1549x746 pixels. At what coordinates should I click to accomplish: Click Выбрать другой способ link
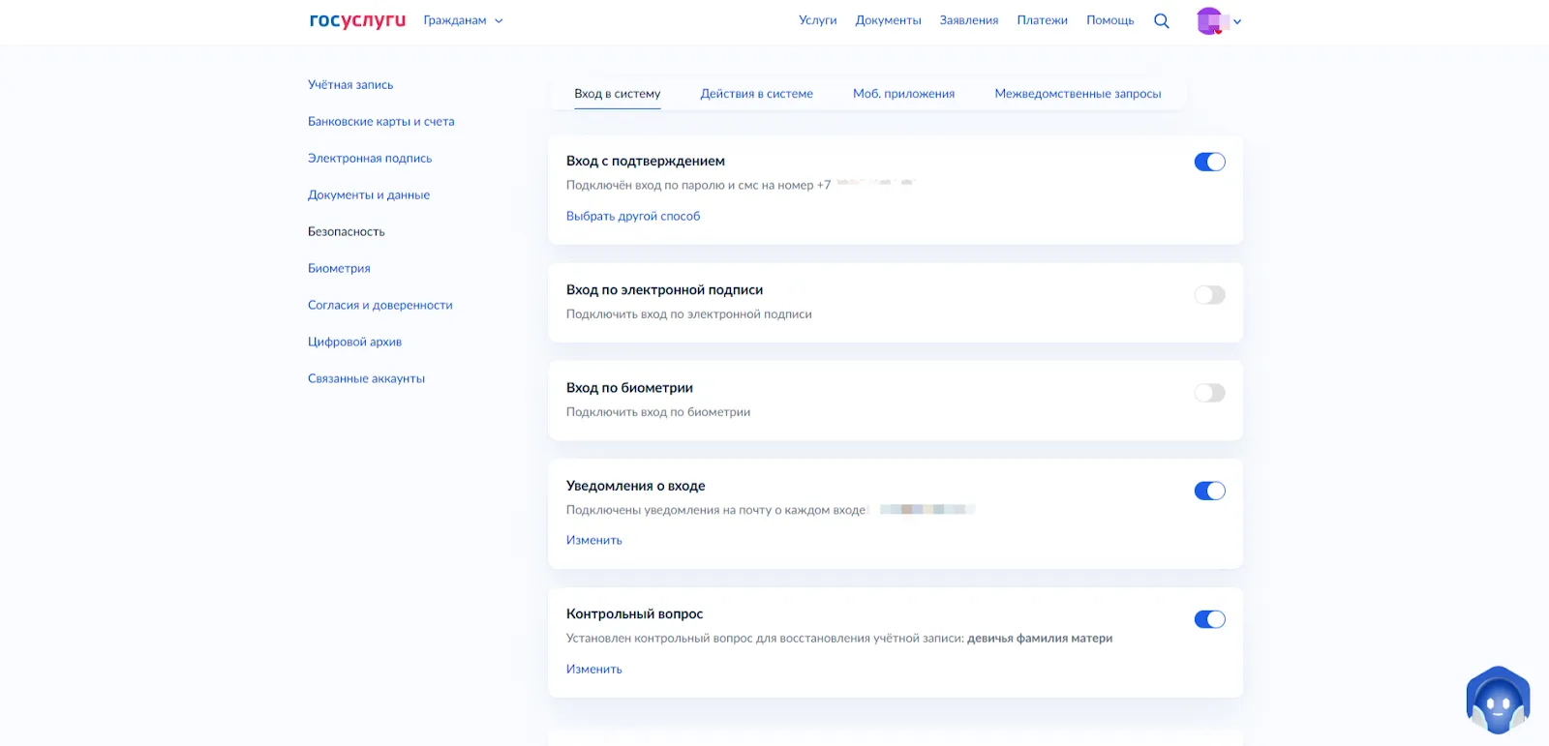[633, 217]
